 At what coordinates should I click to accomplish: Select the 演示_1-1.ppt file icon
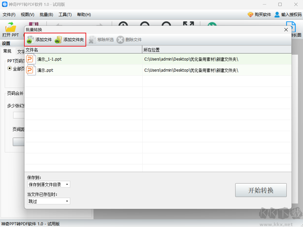(31, 59)
